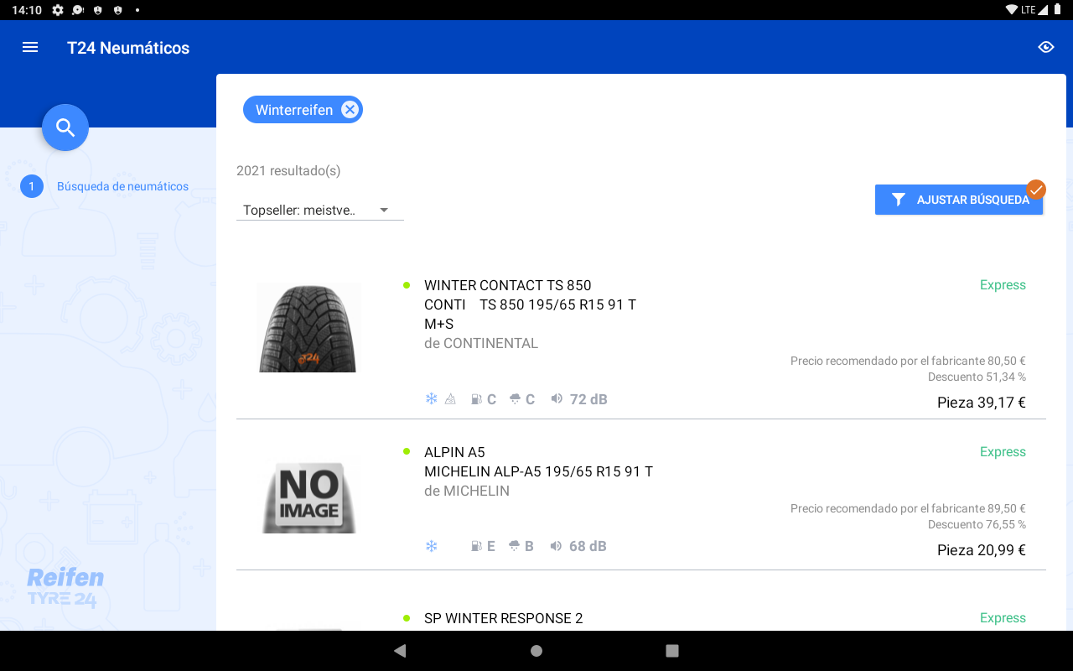Click CONTI TS 850 195/65 R15 91 T
Image resolution: width=1073 pixels, height=671 pixels.
click(530, 304)
